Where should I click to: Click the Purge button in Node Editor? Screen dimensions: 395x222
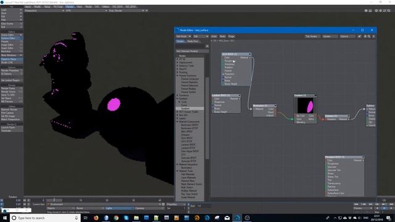[231, 36]
